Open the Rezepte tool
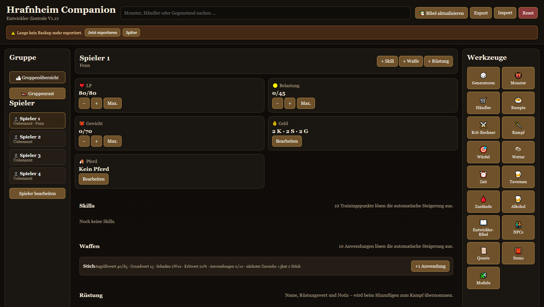The height and width of the screenshot is (307, 544). [518, 103]
